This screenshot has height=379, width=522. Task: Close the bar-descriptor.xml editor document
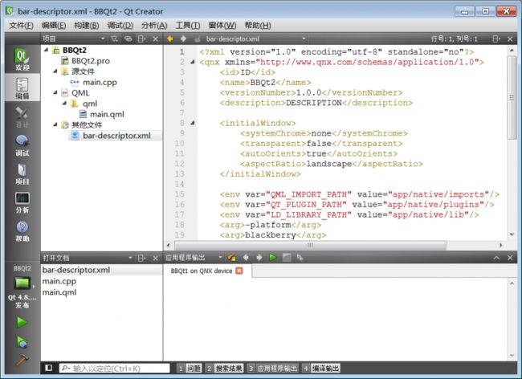coord(510,39)
